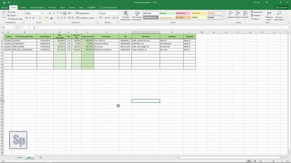
Task: Decrease the cell indent
Action: pos(69,18)
